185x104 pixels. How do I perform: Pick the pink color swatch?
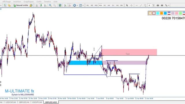coord(177,13)
